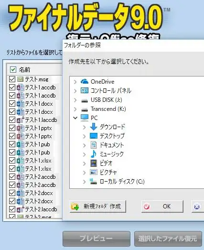Select the ピクチャ image icon

pos(94,172)
